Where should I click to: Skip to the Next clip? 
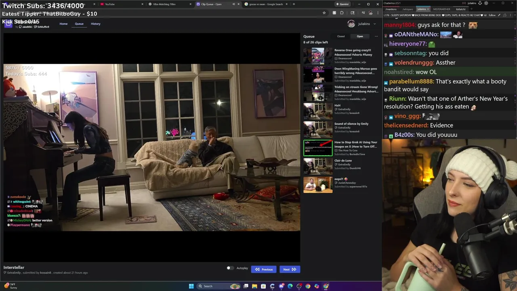pyautogui.click(x=290, y=269)
